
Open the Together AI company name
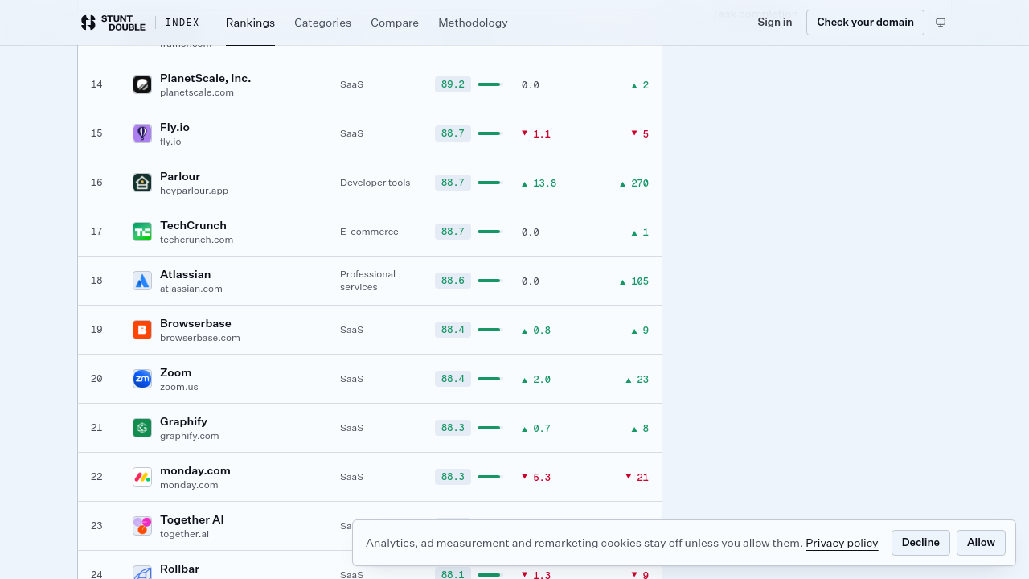click(x=192, y=519)
